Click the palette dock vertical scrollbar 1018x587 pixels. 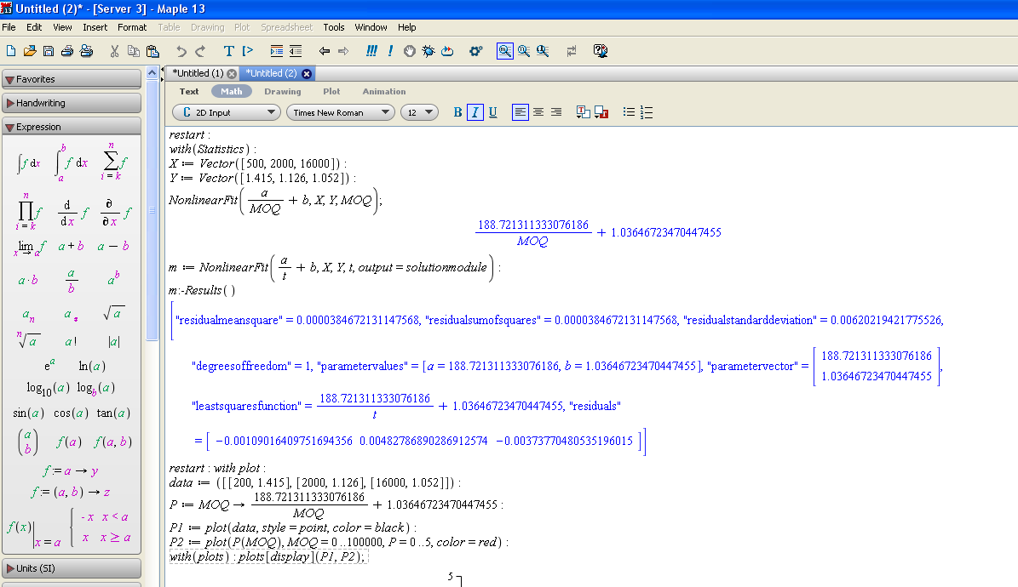point(152,209)
